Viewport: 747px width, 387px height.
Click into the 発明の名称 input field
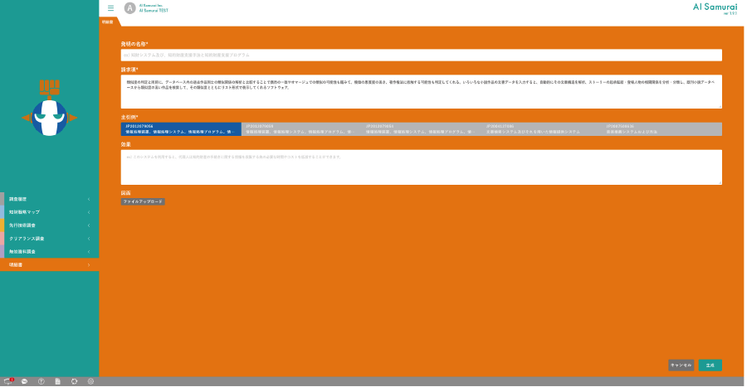(x=421, y=55)
